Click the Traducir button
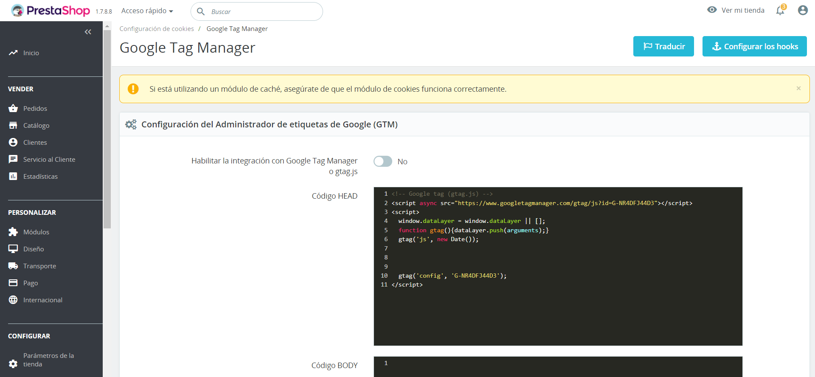The width and height of the screenshot is (815, 377). [x=663, y=46]
